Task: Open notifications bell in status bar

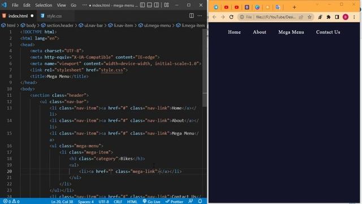Action: click(x=200, y=202)
